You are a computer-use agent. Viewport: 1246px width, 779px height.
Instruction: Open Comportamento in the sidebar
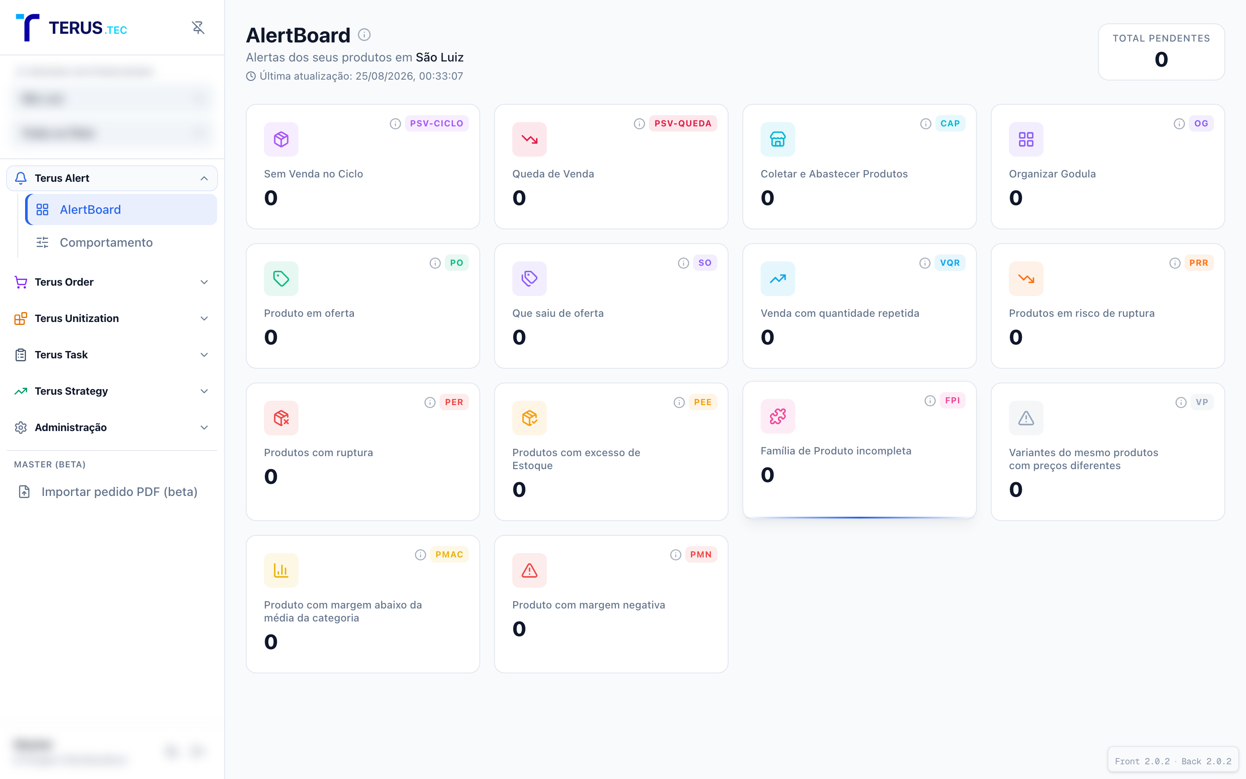(121, 243)
